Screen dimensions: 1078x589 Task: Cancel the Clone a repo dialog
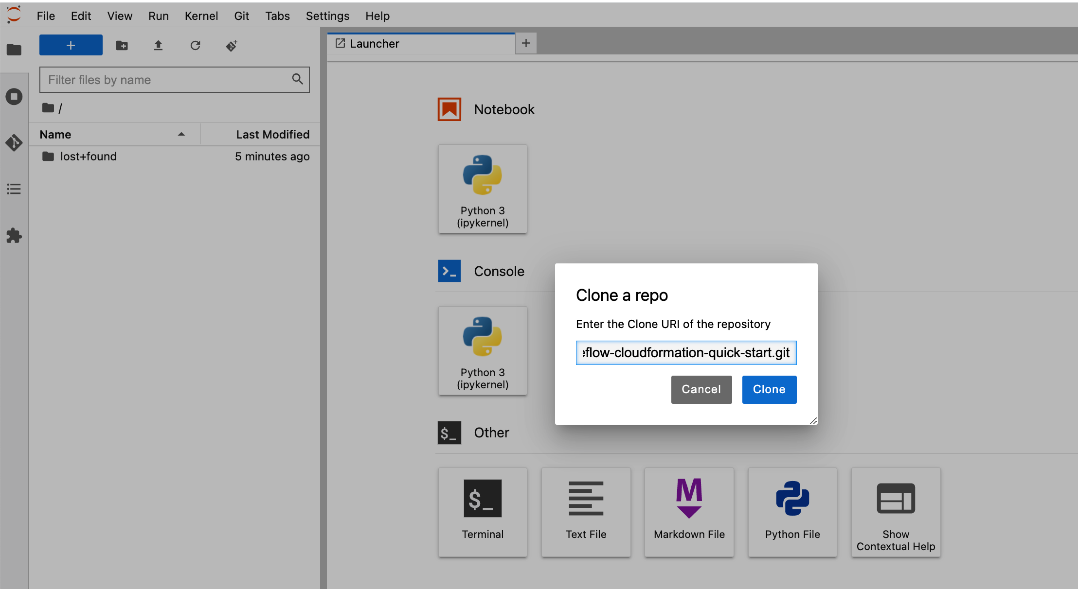(701, 389)
